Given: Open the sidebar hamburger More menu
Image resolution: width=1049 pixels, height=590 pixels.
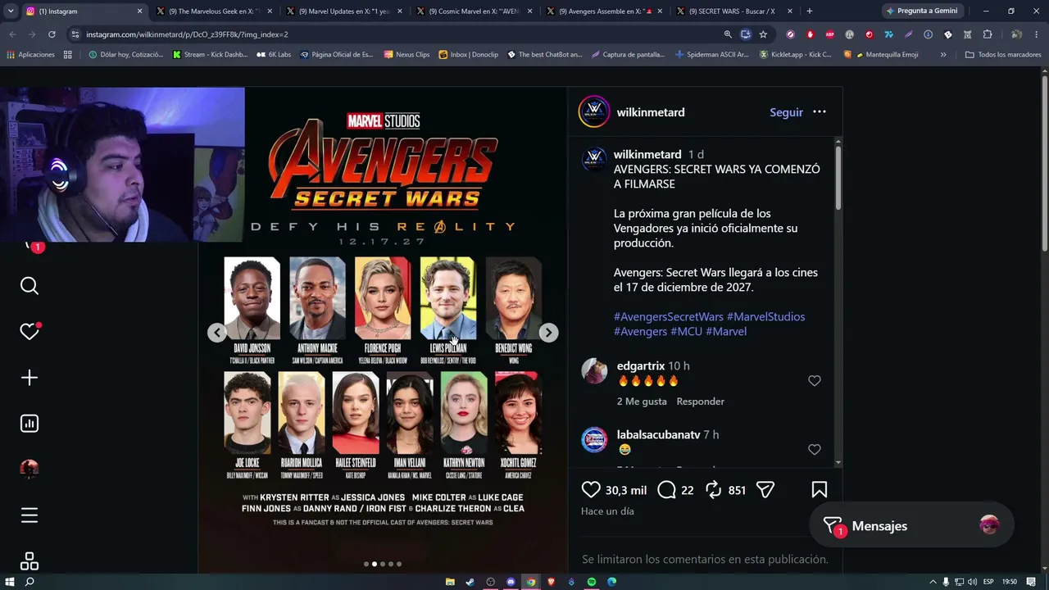Looking at the screenshot, I should tap(30, 515).
